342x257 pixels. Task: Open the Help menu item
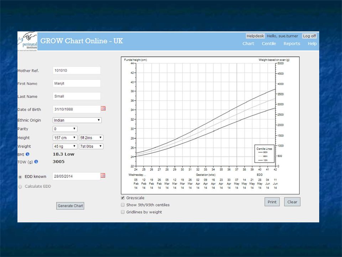(x=312, y=44)
